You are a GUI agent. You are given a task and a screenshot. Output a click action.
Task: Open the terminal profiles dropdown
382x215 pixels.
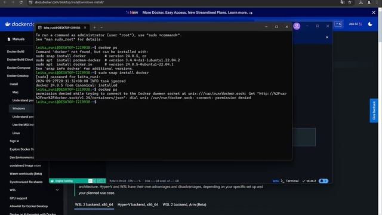coord(101,27)
